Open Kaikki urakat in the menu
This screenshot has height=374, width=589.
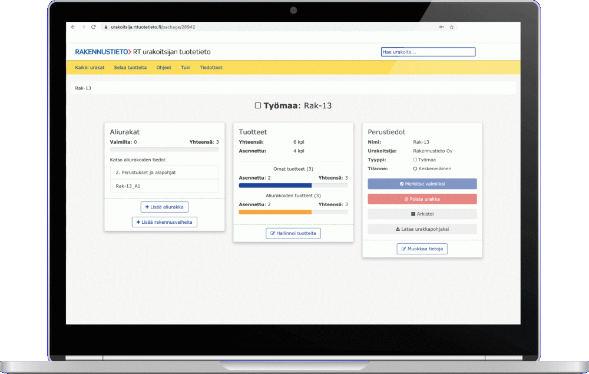pos(90,68)
